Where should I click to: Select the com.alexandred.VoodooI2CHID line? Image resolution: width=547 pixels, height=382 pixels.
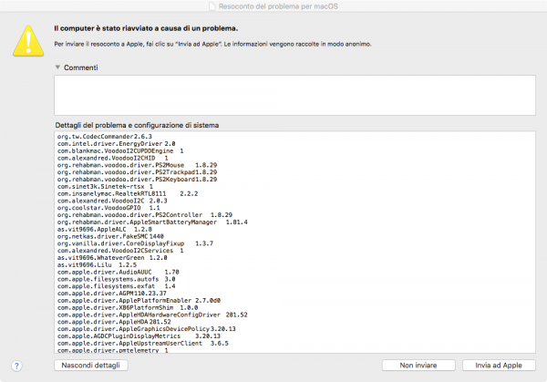(x=113, y=158)
